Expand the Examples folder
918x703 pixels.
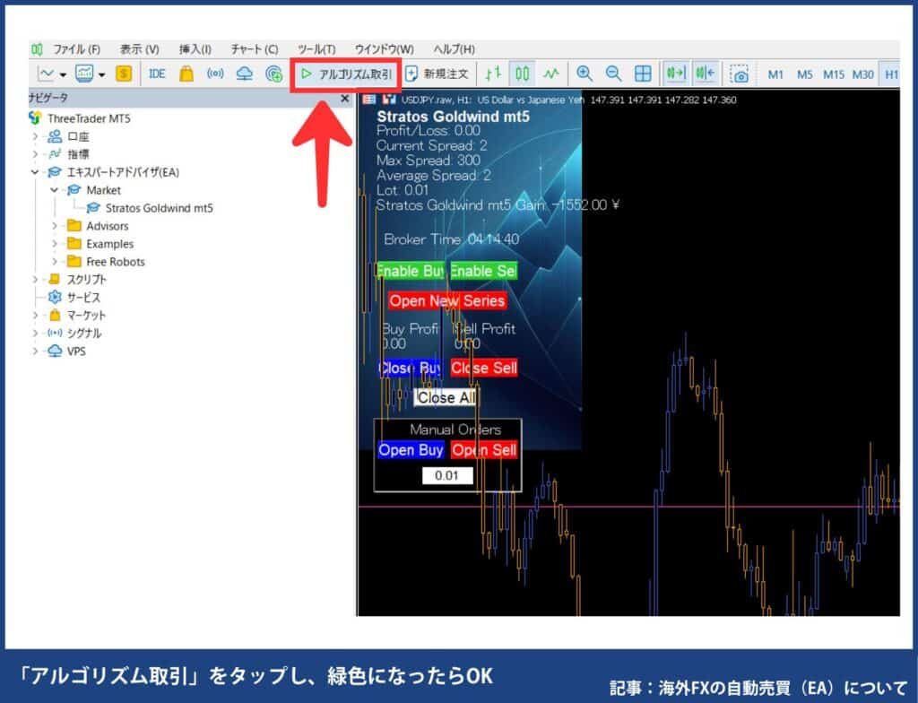55,244
